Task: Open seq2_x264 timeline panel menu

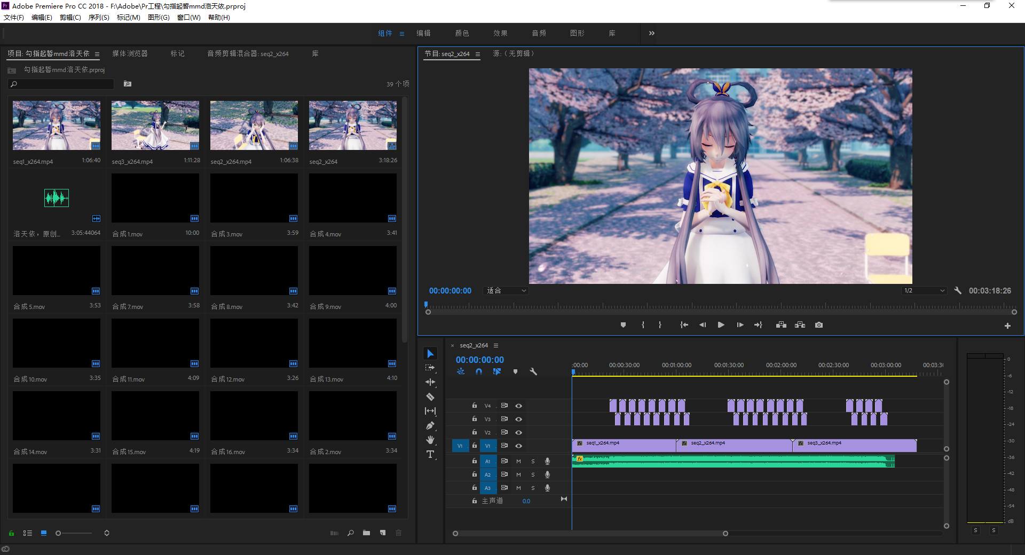Action: pos(496,346)
